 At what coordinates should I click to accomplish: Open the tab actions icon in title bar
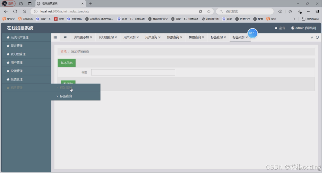tap(30, 3)
